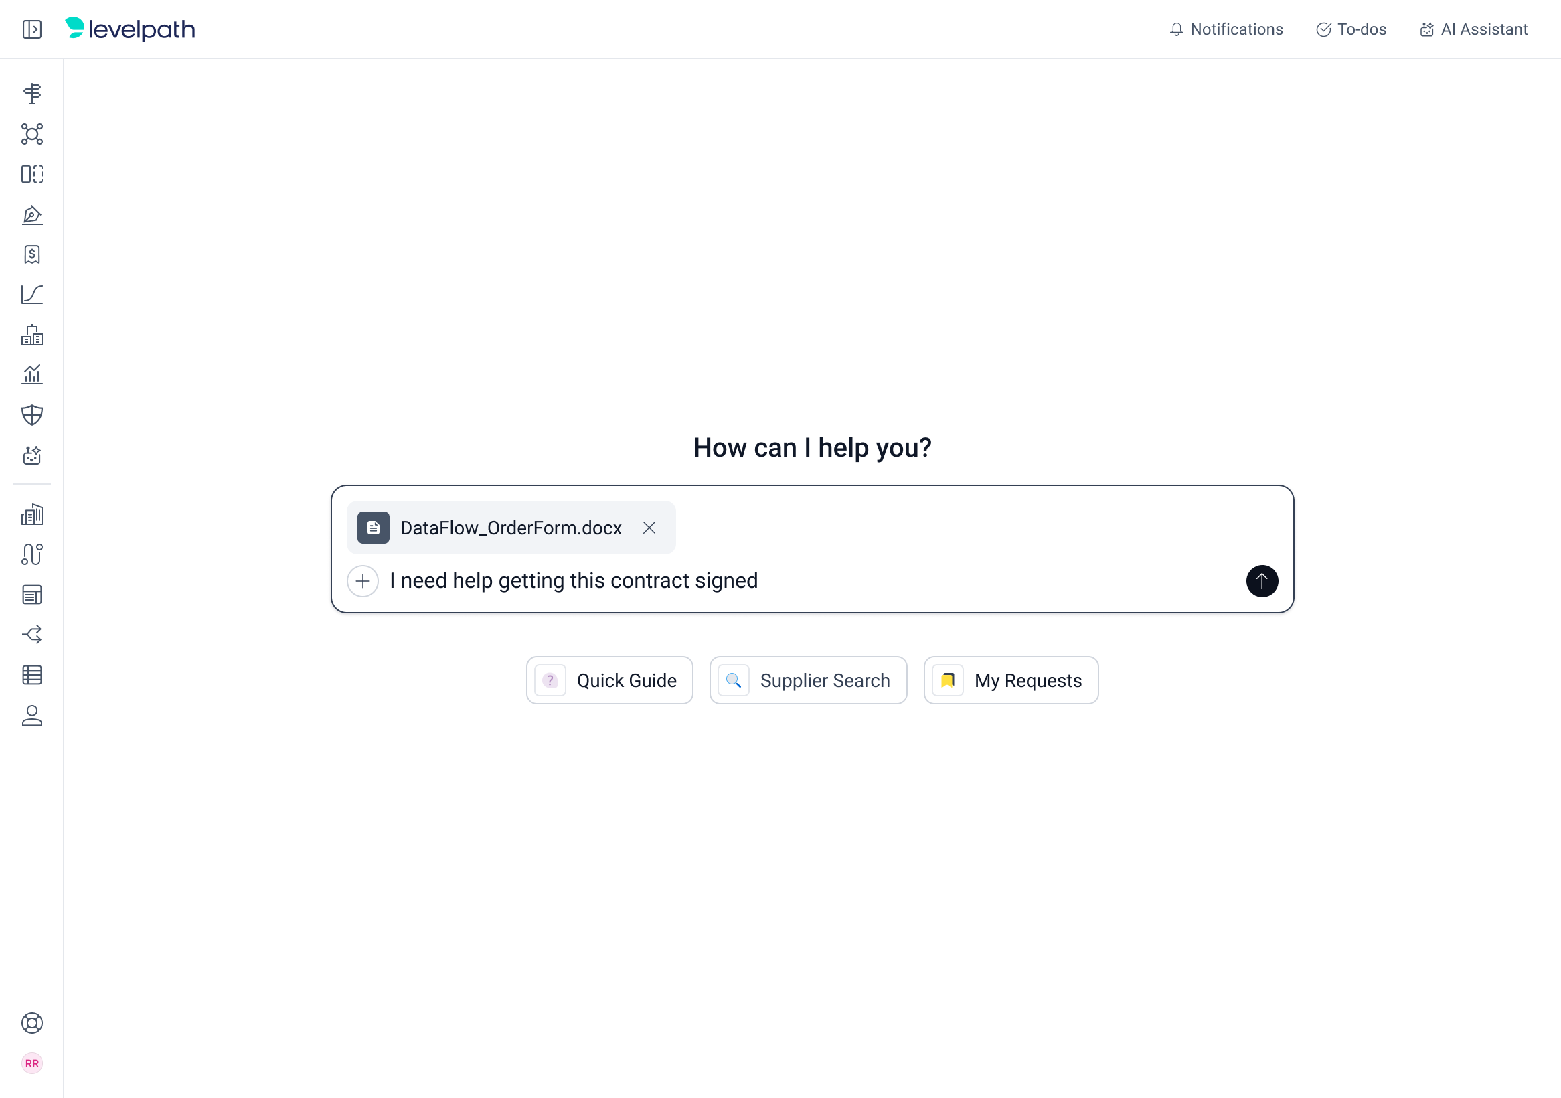Click the shield icon in sidebar
This screenshot has width=1561, height=1098.
(32, 414)
